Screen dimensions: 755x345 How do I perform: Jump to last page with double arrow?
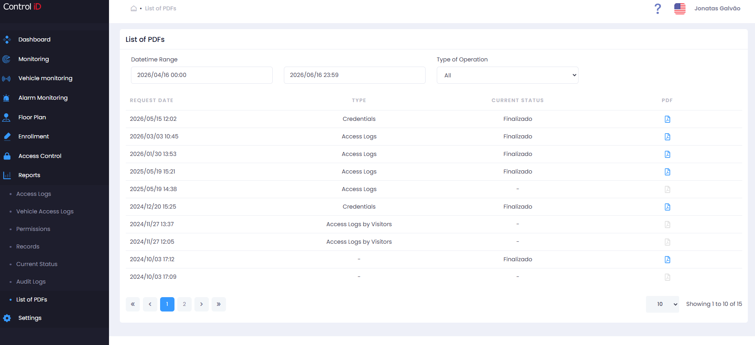click(x=219, y=304)
